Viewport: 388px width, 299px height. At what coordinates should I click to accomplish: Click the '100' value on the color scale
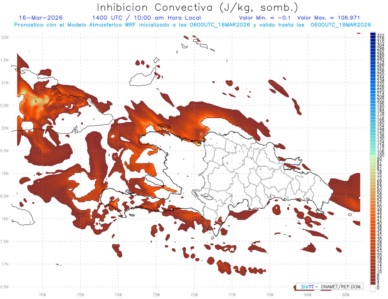(x=380, y=155)
